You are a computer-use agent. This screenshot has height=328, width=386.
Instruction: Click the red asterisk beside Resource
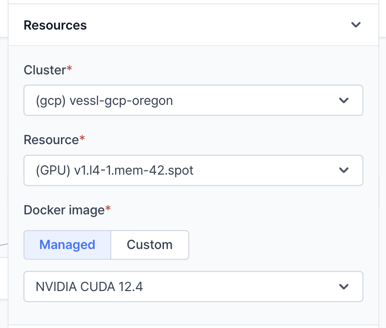[x=83, y=139]
